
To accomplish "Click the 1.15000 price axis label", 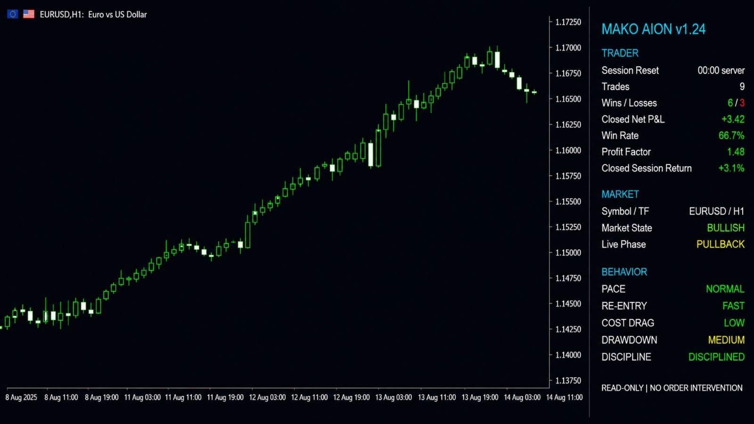I will pyautogui.click(x=568, y=253).
